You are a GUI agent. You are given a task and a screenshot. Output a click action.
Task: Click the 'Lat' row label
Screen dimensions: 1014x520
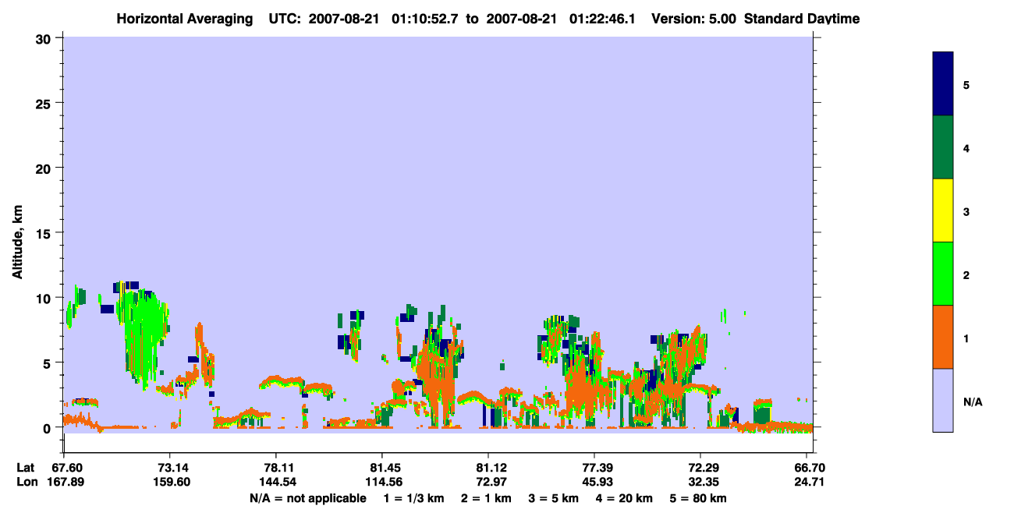point(27,467)
